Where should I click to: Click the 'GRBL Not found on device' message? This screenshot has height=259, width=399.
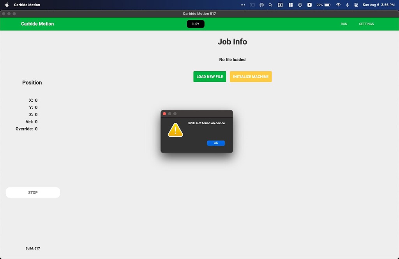206,123
